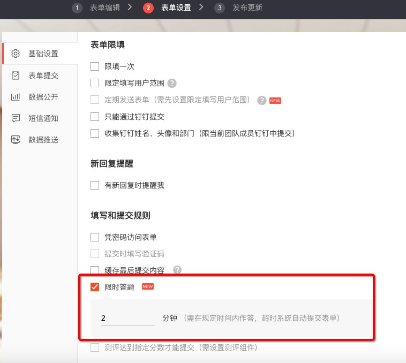Go to the 表单编辑 step
This screenshot has width=406, height=363.
coord(105,7)
